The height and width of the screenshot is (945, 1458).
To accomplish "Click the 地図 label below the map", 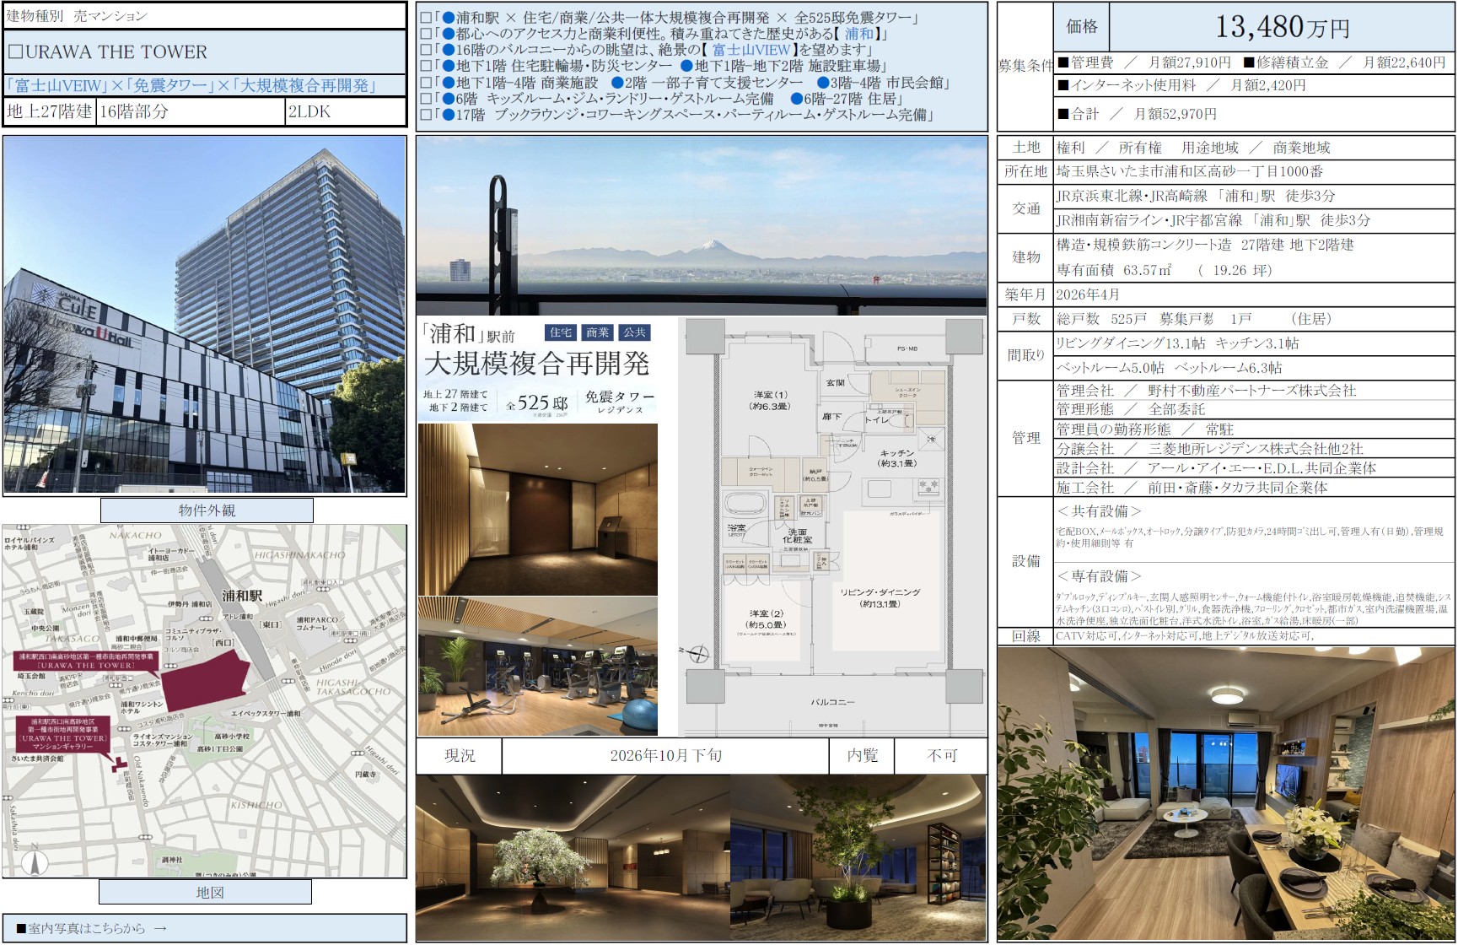I will point(206,892).
